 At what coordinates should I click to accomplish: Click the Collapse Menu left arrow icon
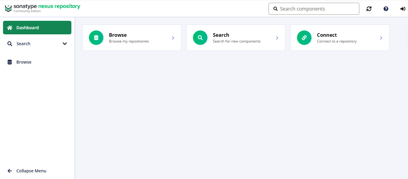[10, 171]
